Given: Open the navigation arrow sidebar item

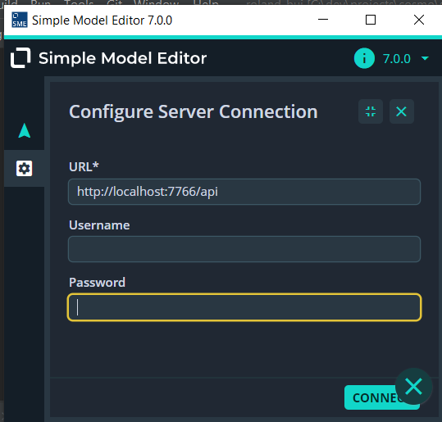Looking at the screenshot, I should [x=25, y=131].
